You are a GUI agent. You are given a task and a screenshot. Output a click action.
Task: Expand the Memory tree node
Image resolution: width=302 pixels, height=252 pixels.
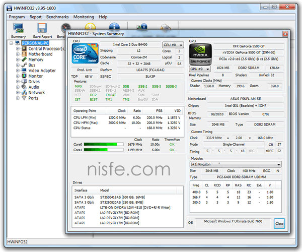tap(18, 59)
